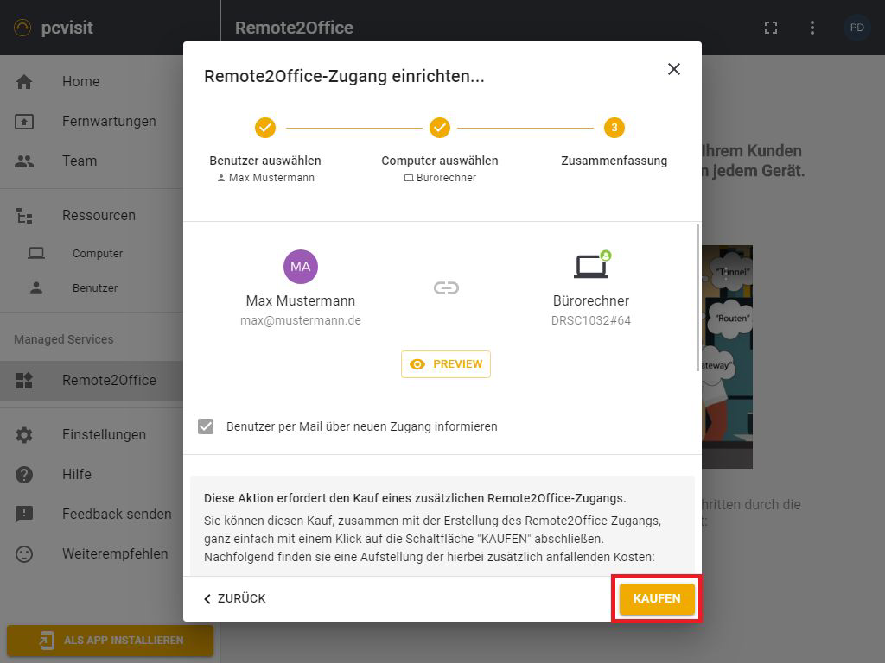Open the three-dot more options menu
The height and width of the screenshot is (663, 885).
812,28
